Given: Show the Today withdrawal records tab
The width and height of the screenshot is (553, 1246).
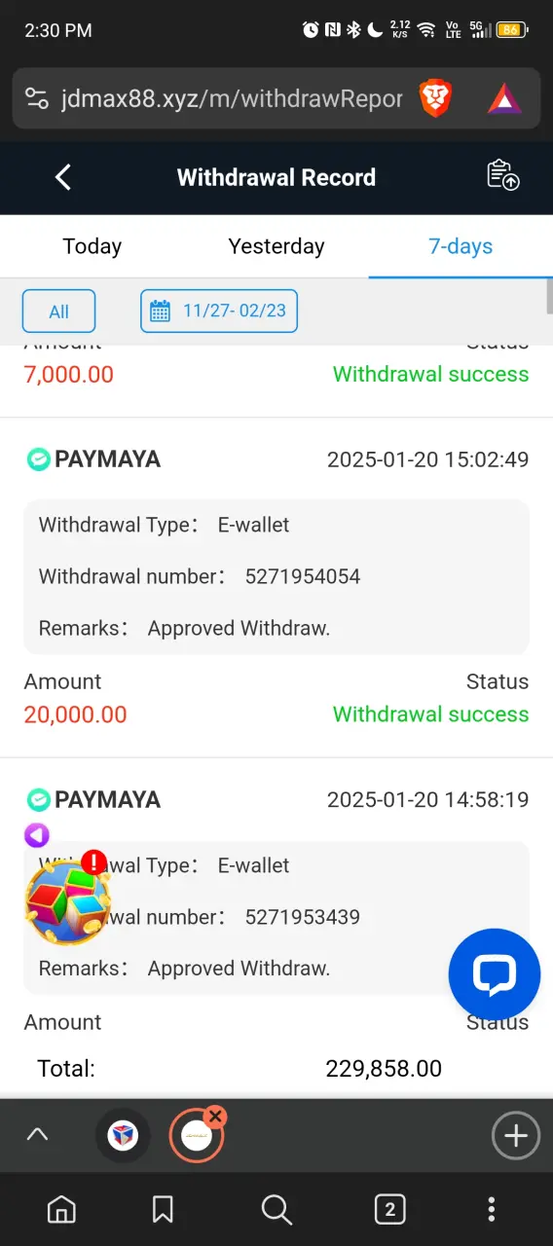Looking at the screenshot, I should click(92, 246).
